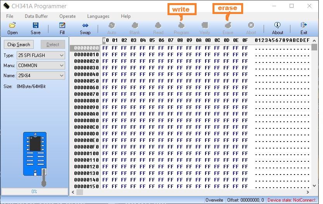Click the Open file toolbar icon
This screenshot has height=204, width=323.
click(12, 26)
